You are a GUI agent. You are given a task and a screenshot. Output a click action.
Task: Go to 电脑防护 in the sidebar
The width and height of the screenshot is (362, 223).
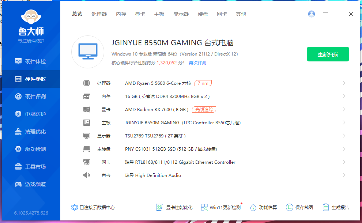[31, 114]
